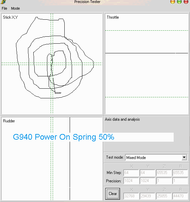
Task: Click the Precision Z field showing 1
Action: (x=164, y=181)
